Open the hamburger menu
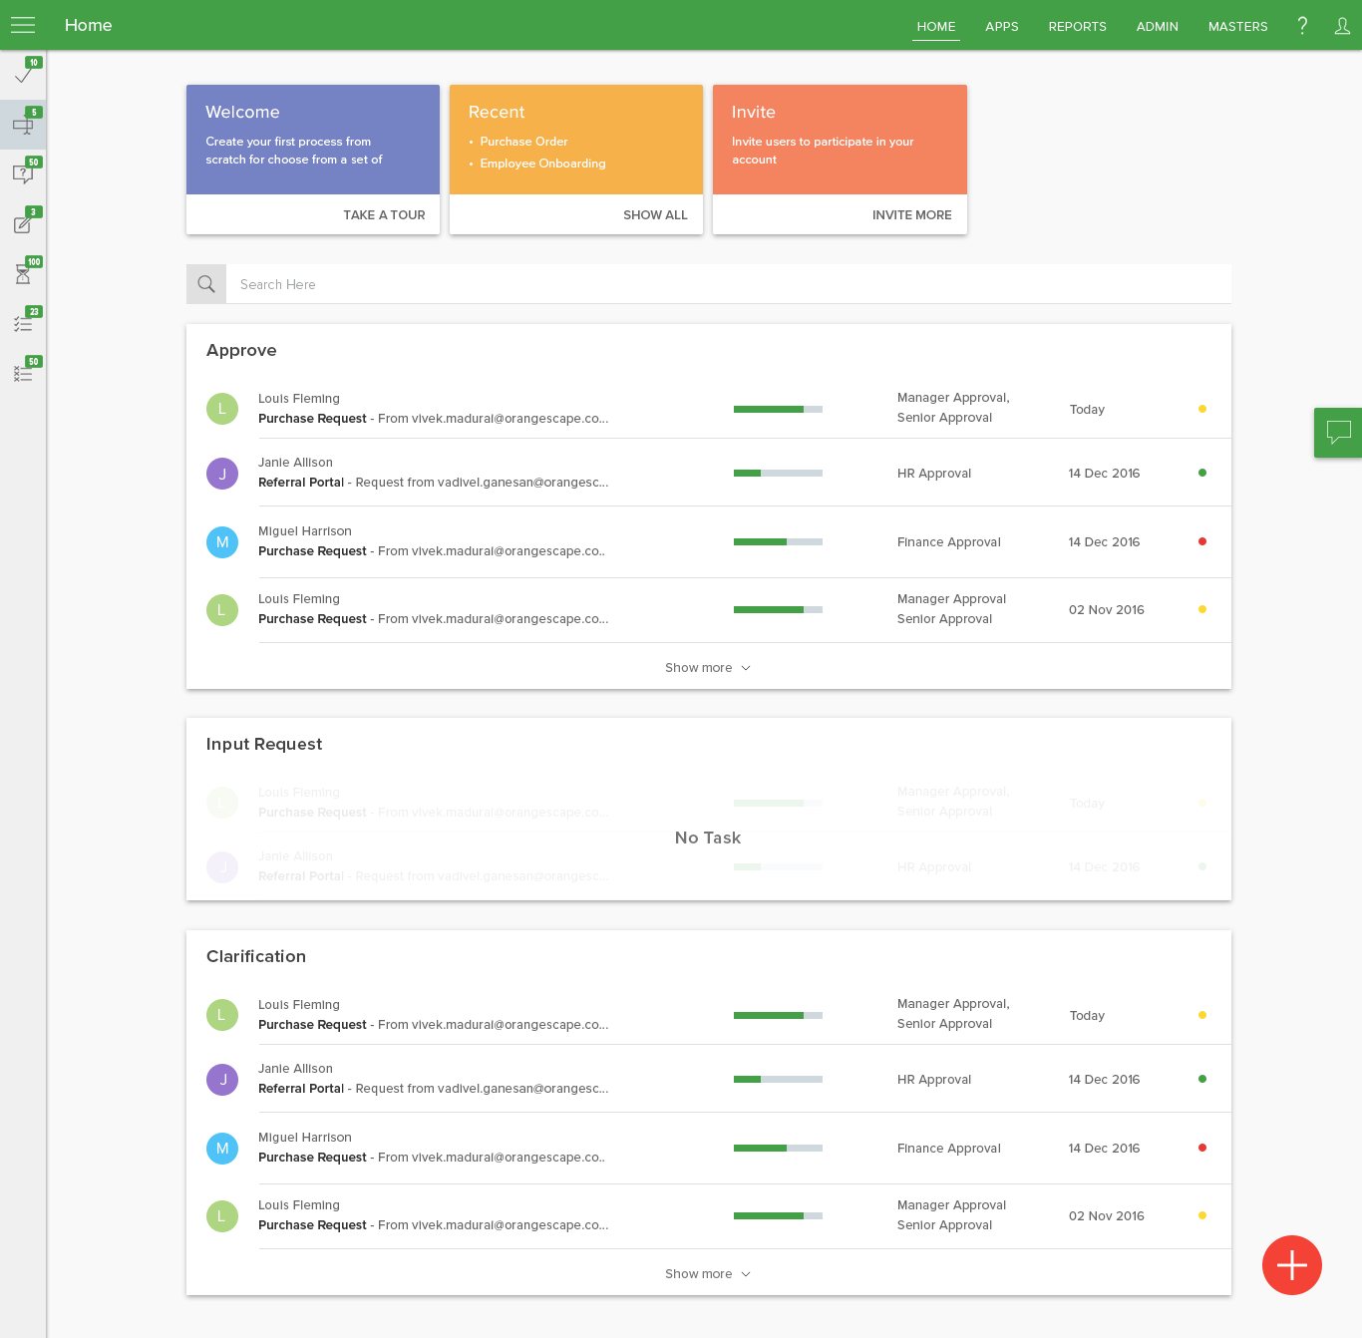The height and width of the screenshot is (1338, 1362). click(23, 25)
